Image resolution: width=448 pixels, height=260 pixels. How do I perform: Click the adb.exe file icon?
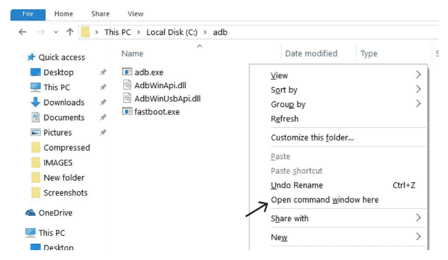(128, 72)
